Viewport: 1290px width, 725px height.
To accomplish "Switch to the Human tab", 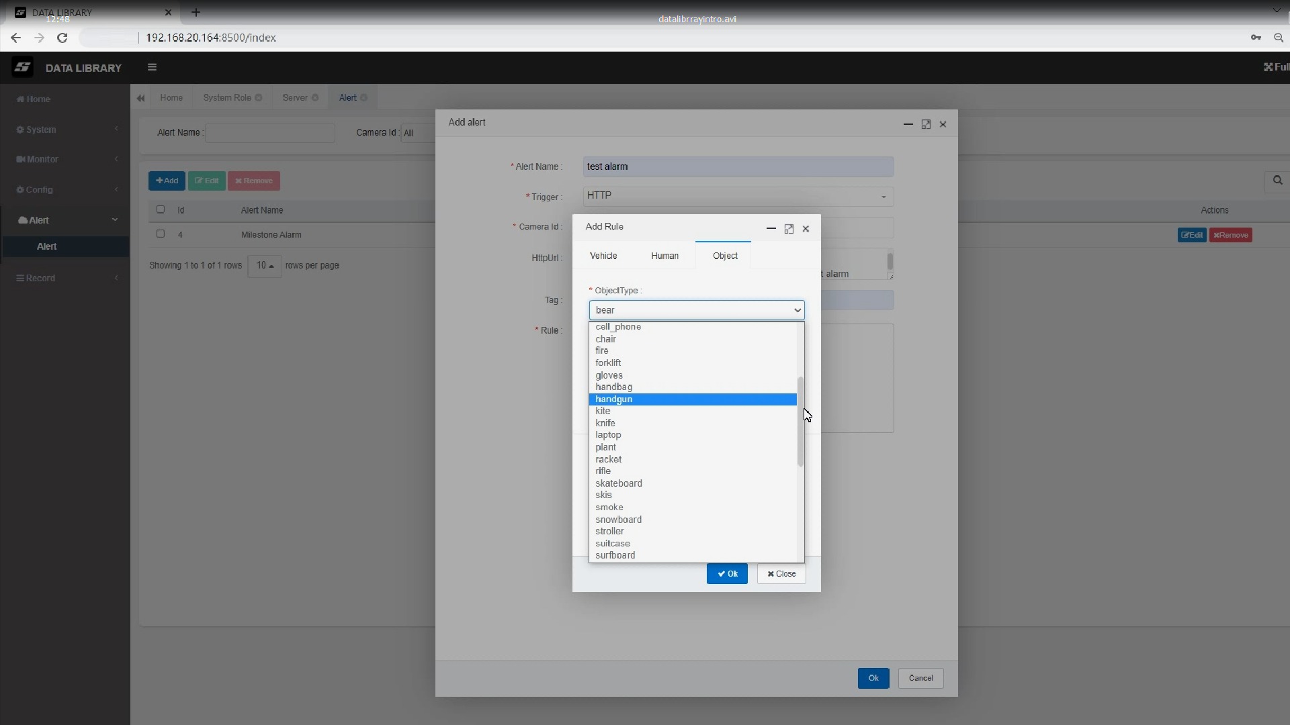I will (x=664, y=256).
